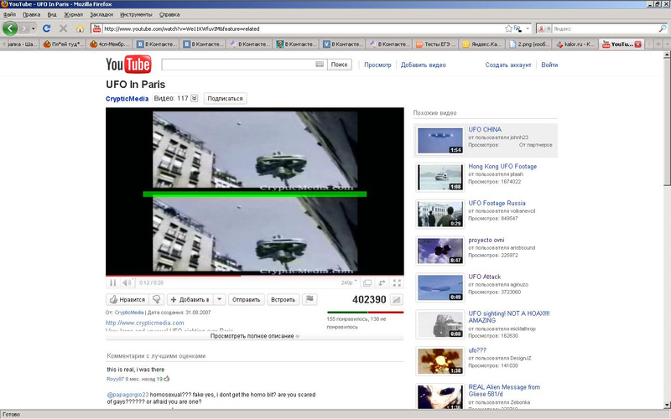Pause the video

(x=113, y=282)
